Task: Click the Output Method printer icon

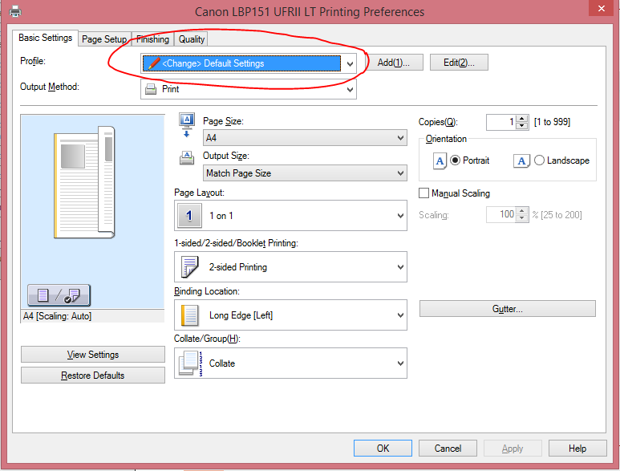Action: click(x=151, y=89)
